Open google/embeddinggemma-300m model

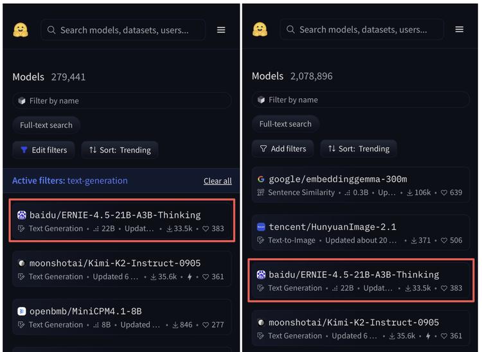(x=361, y=185)
